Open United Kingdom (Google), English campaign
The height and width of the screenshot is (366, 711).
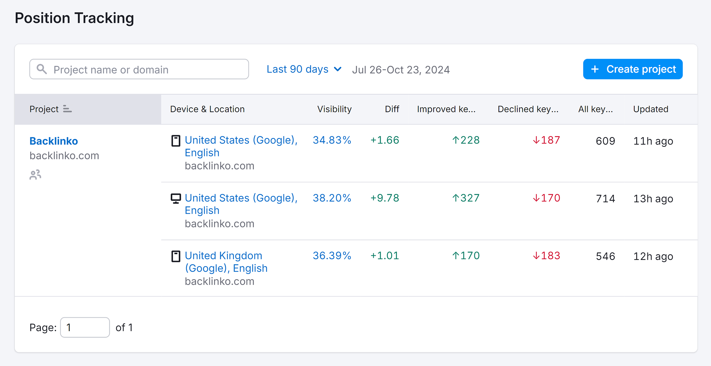[x=226, y=262]
